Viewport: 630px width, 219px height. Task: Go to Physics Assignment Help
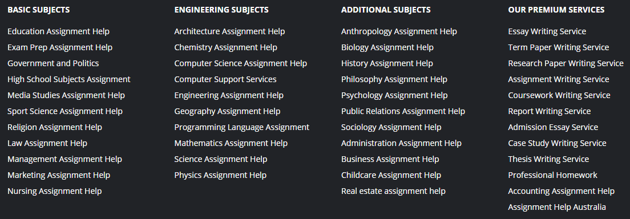(220, 175)
